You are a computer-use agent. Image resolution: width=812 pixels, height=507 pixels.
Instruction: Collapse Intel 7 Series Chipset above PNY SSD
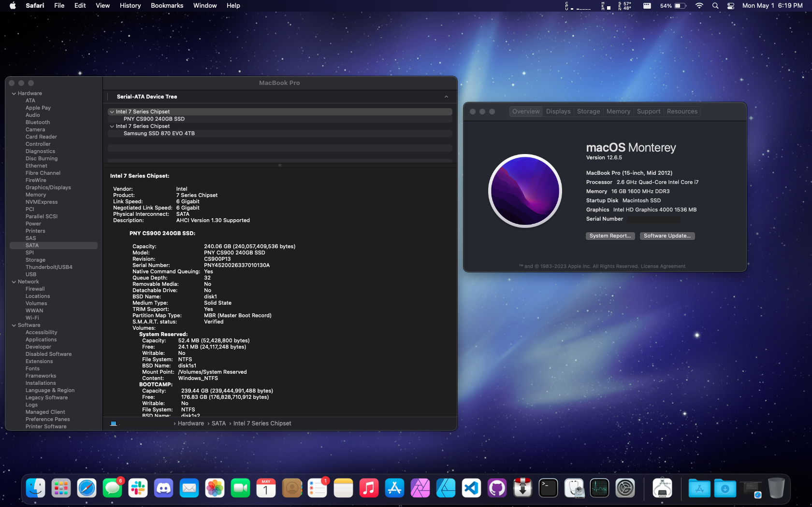(112, 112)
